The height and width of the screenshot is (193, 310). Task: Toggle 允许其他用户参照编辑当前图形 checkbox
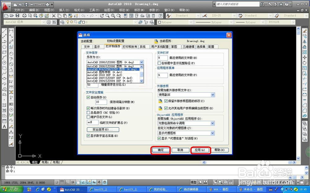pyautogui.click(x=166, y=108)
